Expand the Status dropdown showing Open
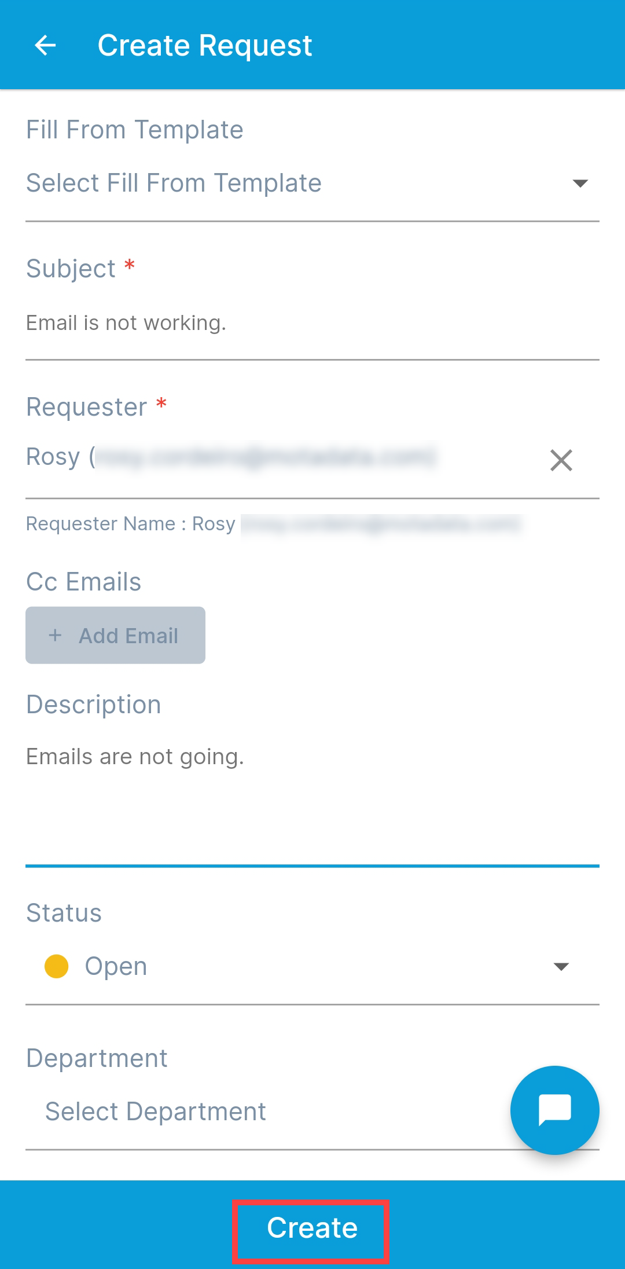 (312, 965)
